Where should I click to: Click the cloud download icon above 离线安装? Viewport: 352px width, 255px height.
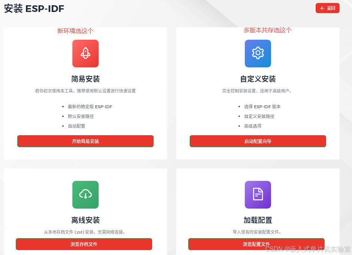[85, 195]
